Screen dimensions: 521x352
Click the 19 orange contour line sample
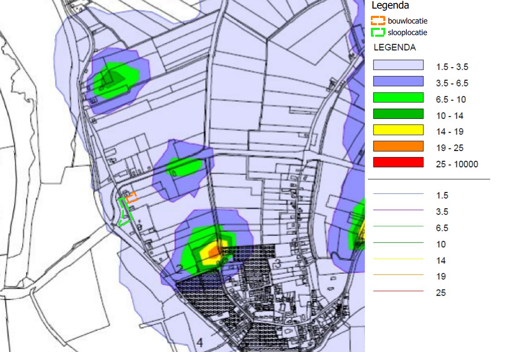tap(398, 275)
